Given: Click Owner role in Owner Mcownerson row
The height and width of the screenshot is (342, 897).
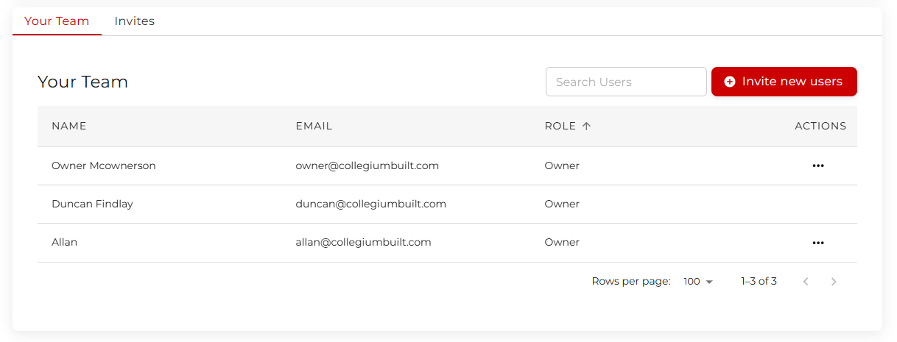Looking at the screenshot, I should [x=562, y=165].
